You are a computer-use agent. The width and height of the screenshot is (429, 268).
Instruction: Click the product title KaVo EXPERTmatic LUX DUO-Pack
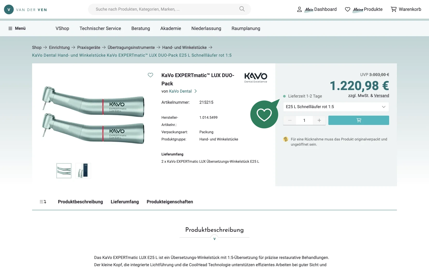198,79
